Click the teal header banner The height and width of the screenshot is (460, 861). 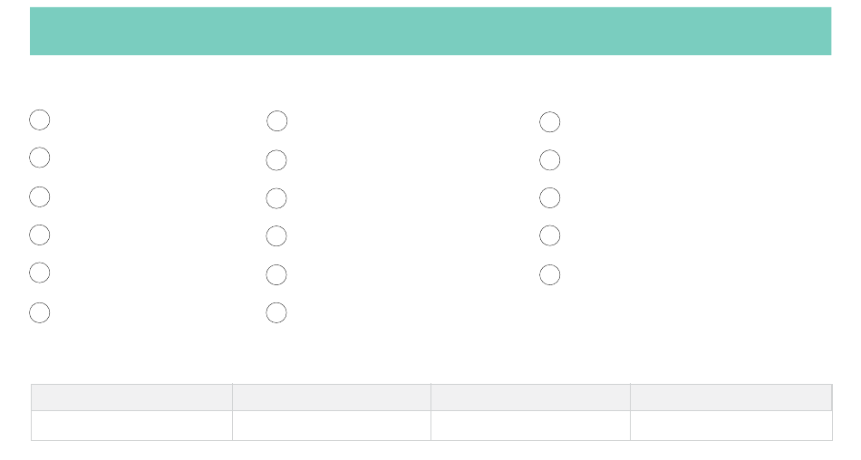pyautogui.click(x=430, y=32)
